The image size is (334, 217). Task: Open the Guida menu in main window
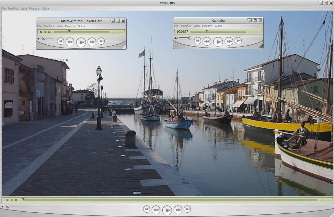click(x=45, y=9)
